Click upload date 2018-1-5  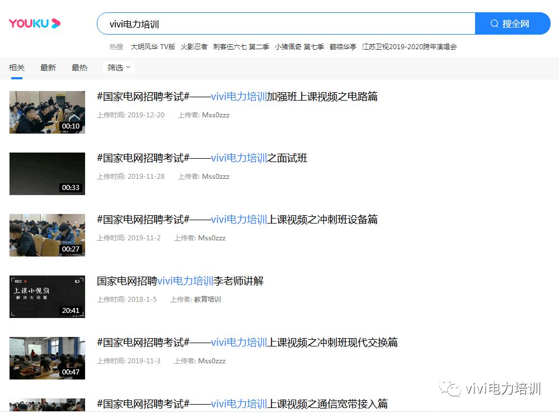click(142, 300)
